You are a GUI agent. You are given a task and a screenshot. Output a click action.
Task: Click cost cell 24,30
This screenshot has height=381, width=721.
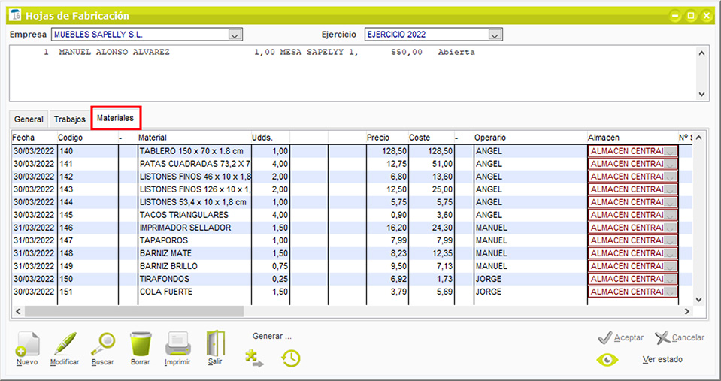[x=432, y=228]
